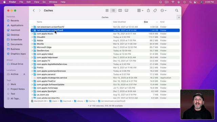The image size is (217, 122).
Task: Select com.google.SoftwareUpdate folder row
Action: pyautogui.click(x=105, y=84)
